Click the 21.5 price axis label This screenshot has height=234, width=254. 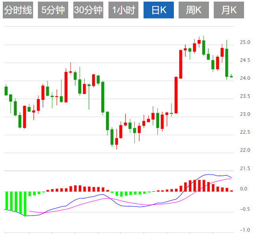pos(245,169)
